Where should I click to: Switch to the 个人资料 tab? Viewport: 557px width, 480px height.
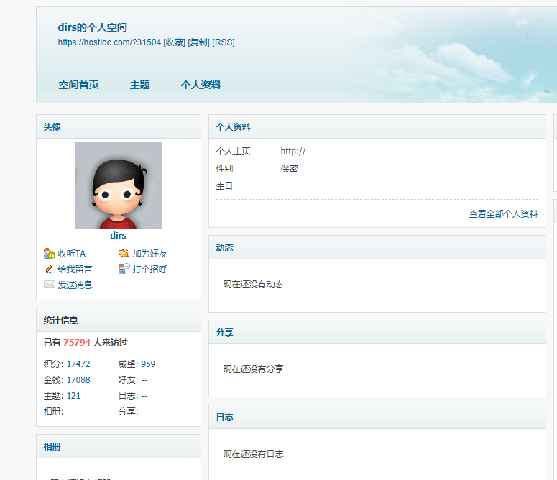coord(201,85)
